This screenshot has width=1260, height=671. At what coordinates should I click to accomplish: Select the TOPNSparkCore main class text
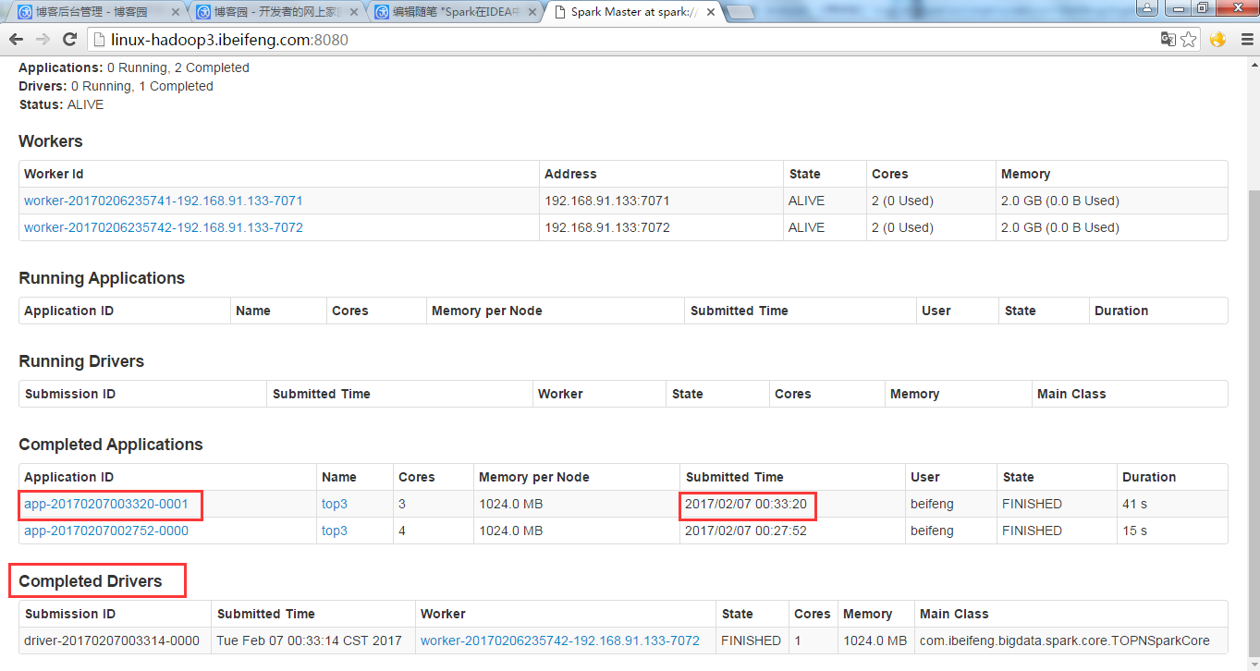(x=1065, y=640)
